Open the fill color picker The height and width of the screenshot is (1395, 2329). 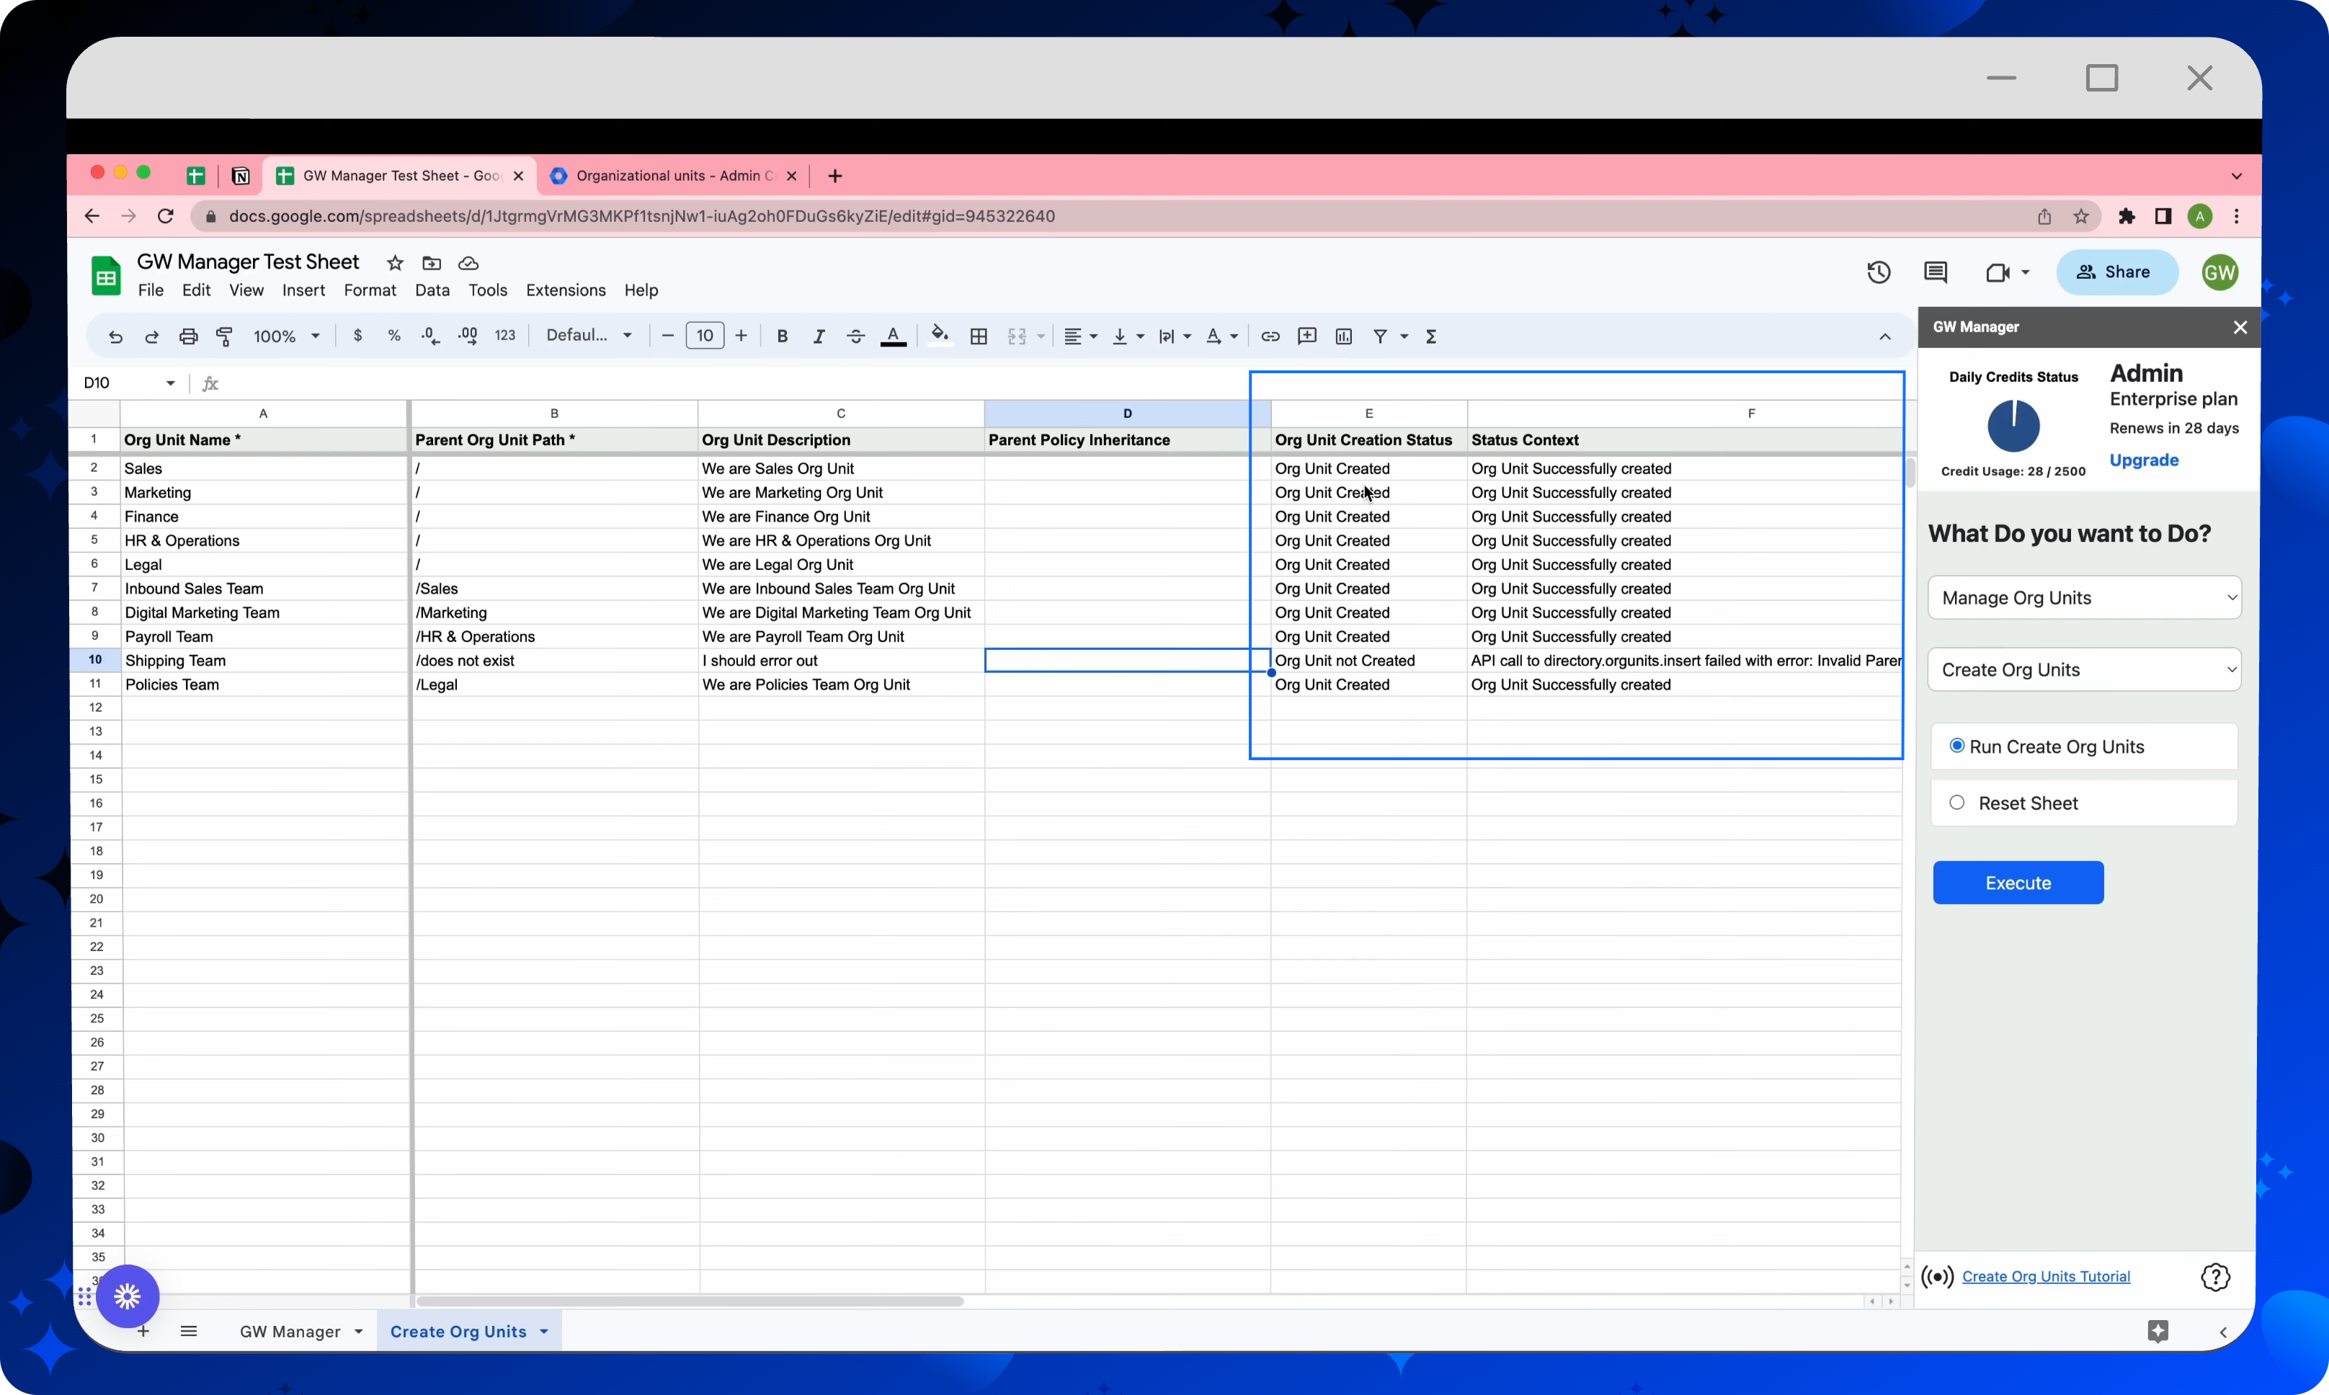(939, 334)
